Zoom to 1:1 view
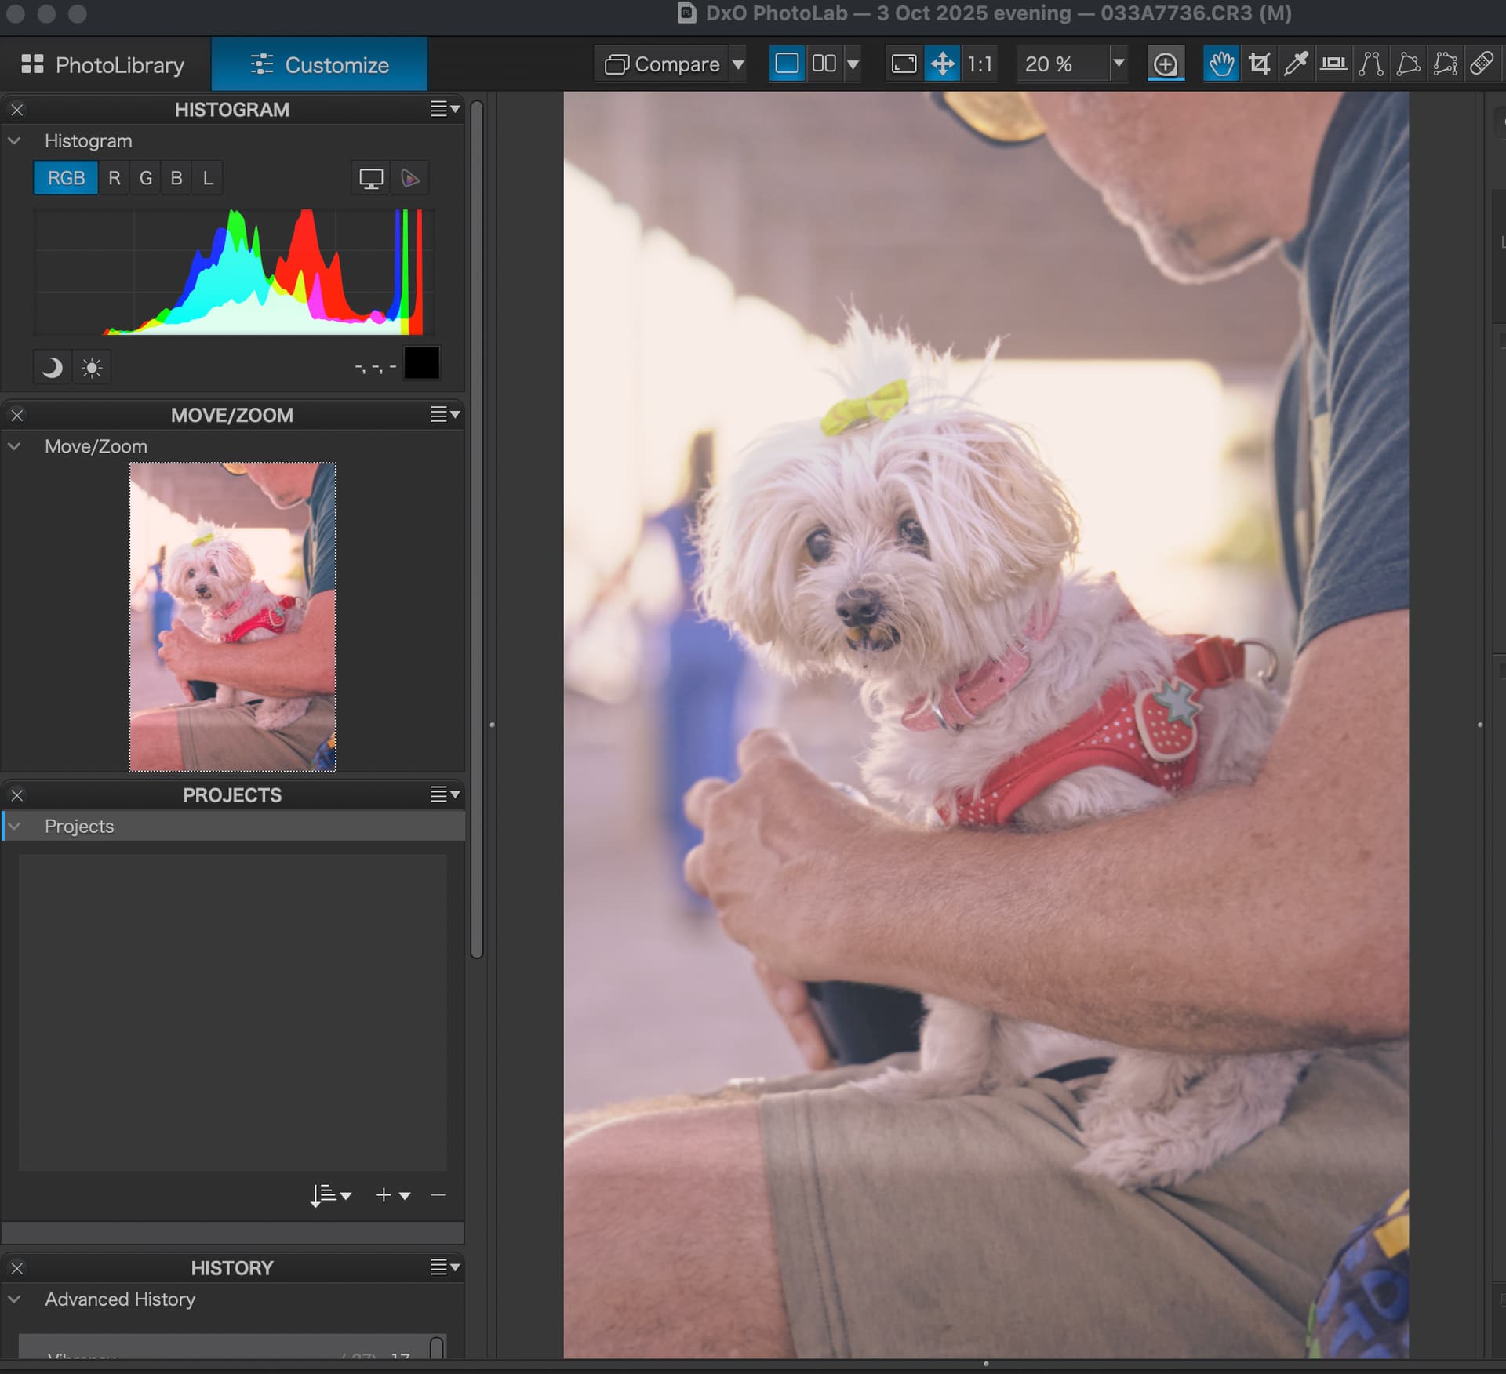Image resolution: width=1506 pixels, height=1374 pixels. point(980,64)
